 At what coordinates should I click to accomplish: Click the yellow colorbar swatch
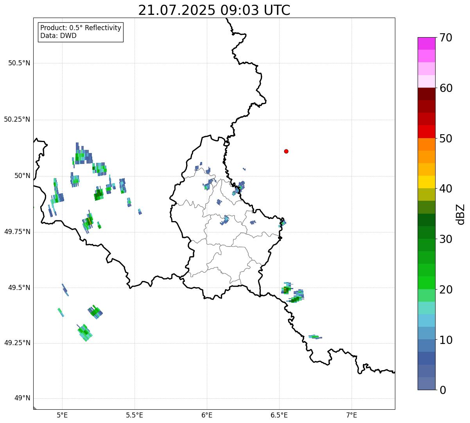pyautogui.click(x=427, y=182)
